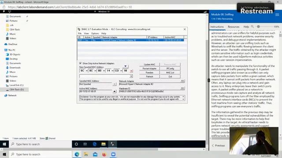Click the host taskbar search box
This screenshot has height=158, width=282.
(40, 154)
